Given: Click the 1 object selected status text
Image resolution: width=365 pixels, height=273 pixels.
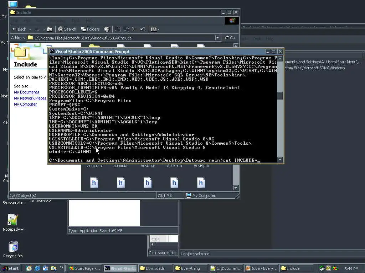Looking at the screenshot, I should (195, 254).
